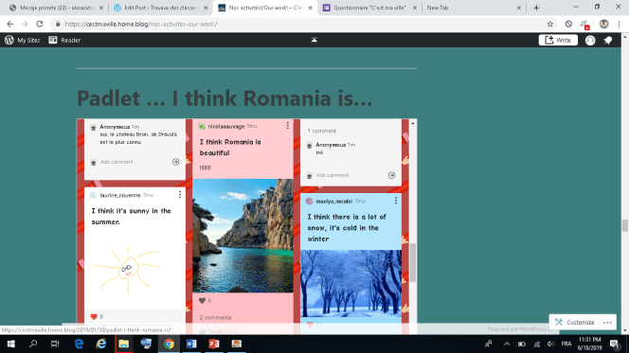Open the cliff and sea photo
Viewport: 629px width, 353px height.
(243, 236)
